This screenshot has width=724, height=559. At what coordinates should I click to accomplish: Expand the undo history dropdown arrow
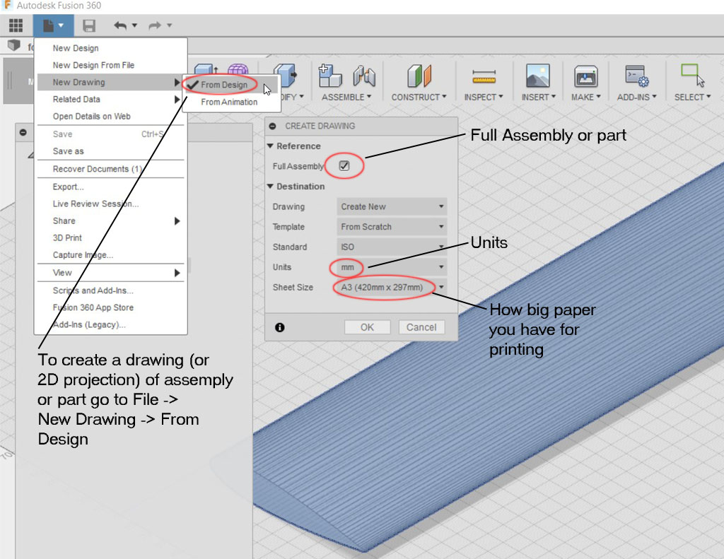pos(134,25)
